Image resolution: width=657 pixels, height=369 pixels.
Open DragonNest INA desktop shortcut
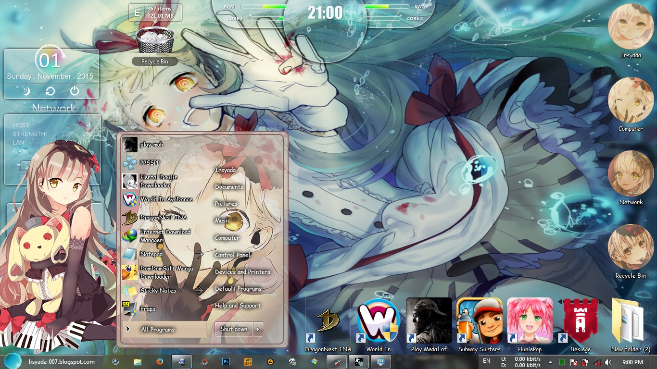[x=328, y=325]
